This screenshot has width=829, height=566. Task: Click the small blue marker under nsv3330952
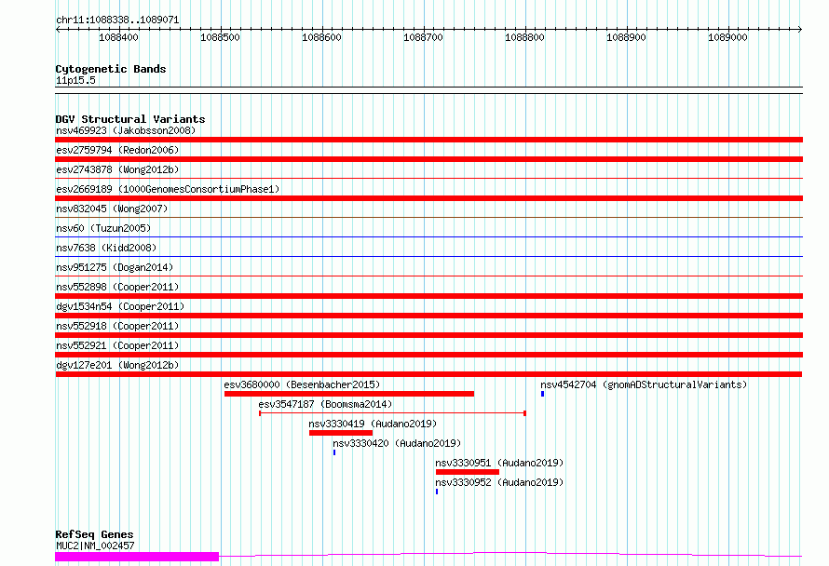[437, 492]
